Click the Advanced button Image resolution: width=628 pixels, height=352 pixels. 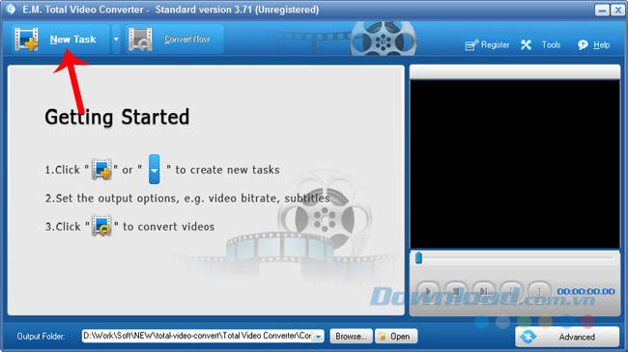(x=567, y=337)
